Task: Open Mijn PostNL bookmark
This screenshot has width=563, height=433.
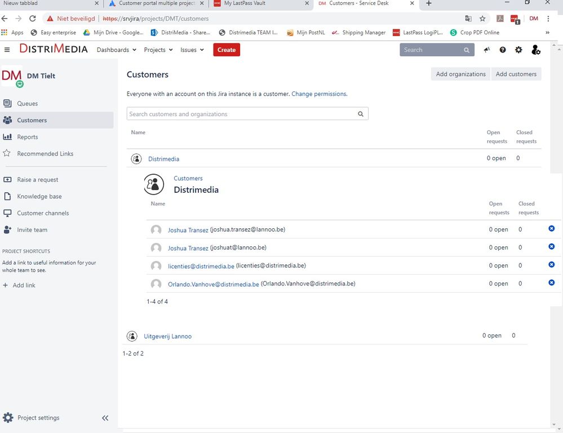Action: (x=305, y=32)
